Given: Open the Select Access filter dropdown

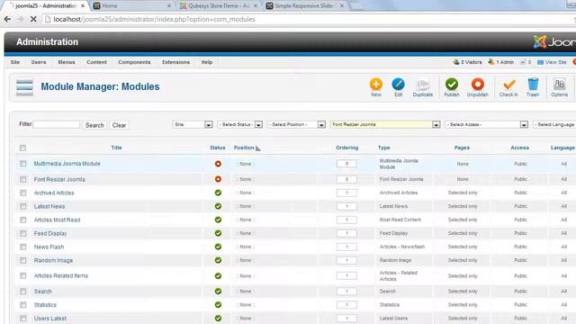Looking at the screenshot, I should coord(486,124).
